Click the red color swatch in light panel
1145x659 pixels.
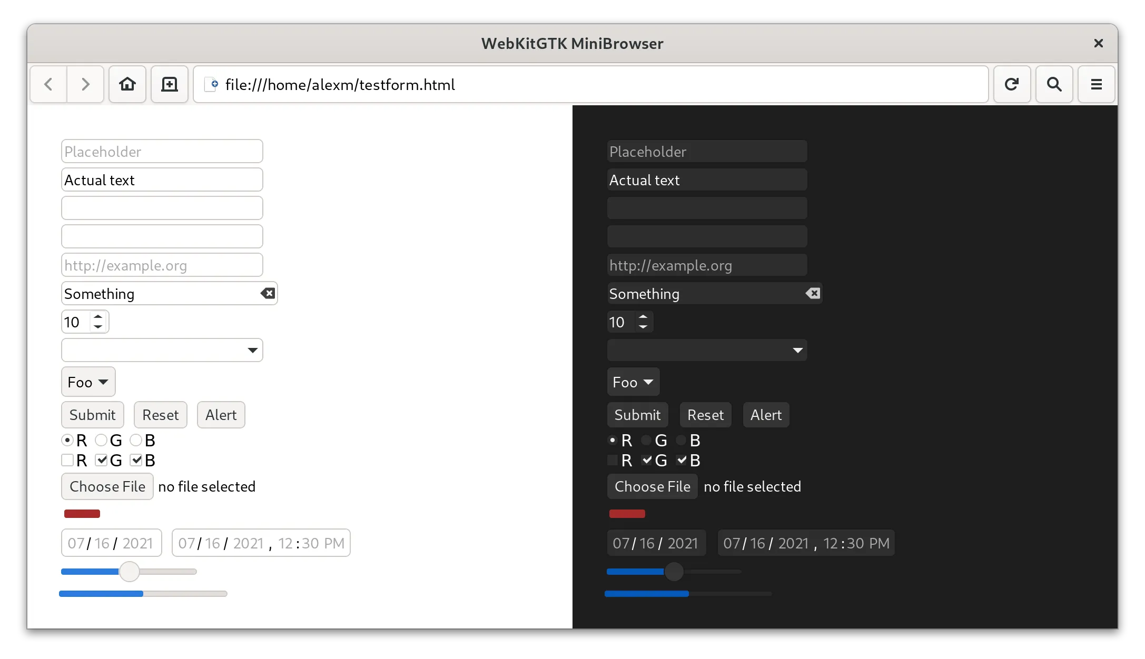pyautogui.click(x=82, y=514)
